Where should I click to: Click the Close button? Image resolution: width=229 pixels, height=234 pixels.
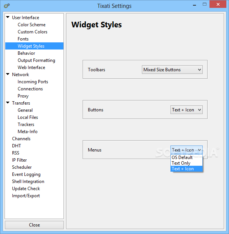[x=35, y=225]
